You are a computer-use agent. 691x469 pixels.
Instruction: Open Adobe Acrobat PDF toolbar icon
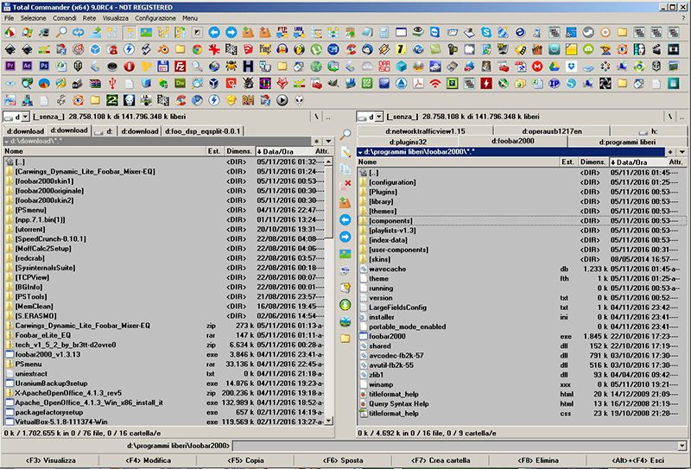pos(418,83)
